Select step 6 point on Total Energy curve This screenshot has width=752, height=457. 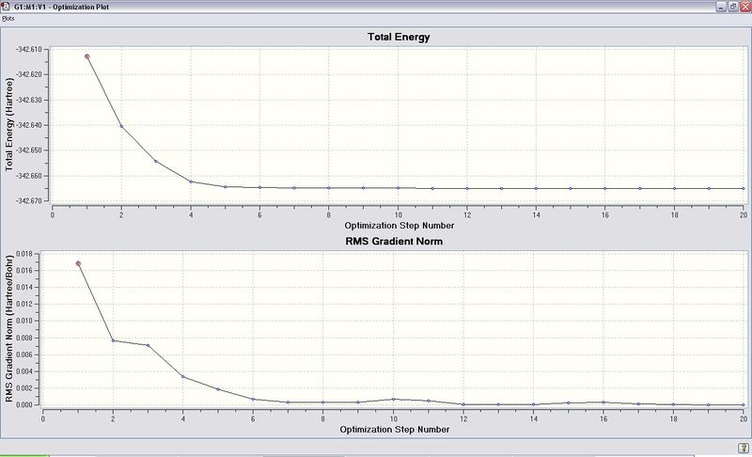coord(260,187)
